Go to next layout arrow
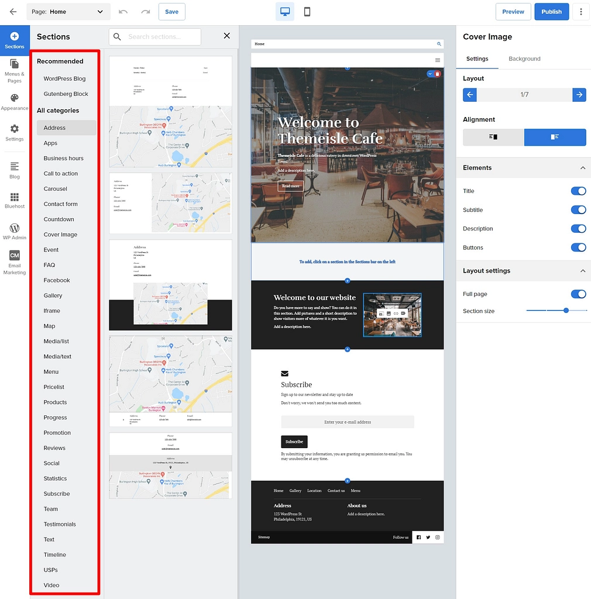591x599 pixels. pos(579,94)
